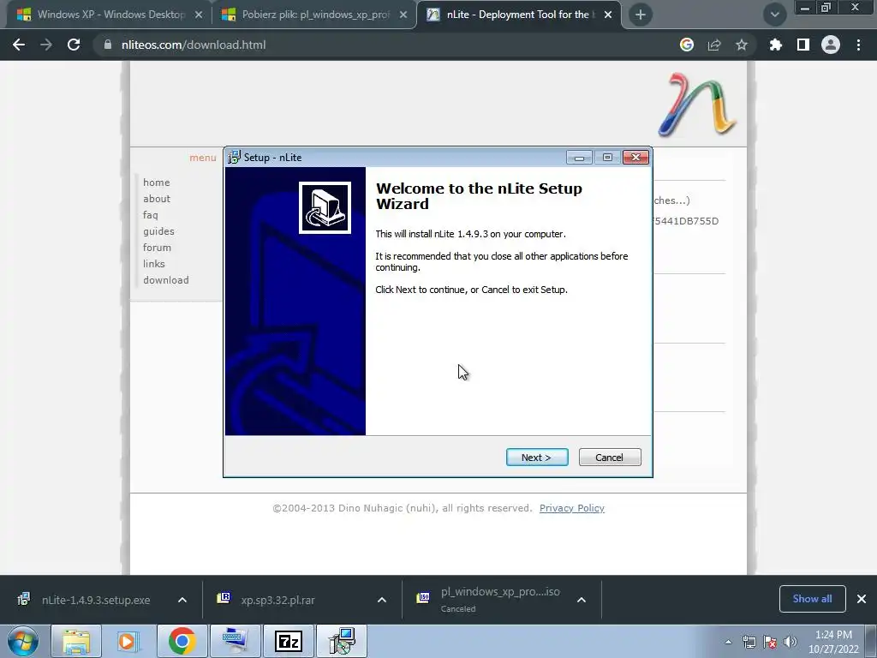Close the Windows XP tab
The height and width of the screenshot is (658, 877).
pos(199,15)
